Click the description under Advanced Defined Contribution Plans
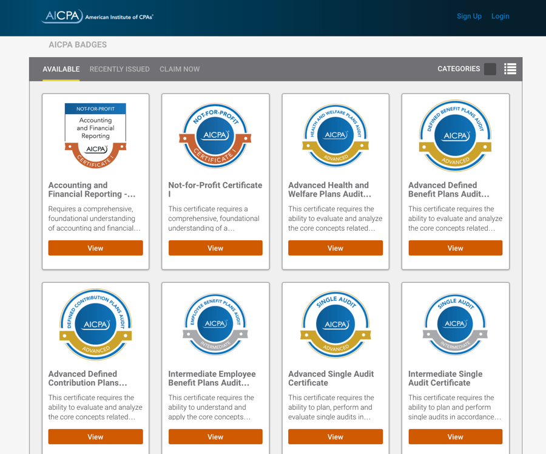Viewport: 546px width, 454px height. click(x=95, y=407)
